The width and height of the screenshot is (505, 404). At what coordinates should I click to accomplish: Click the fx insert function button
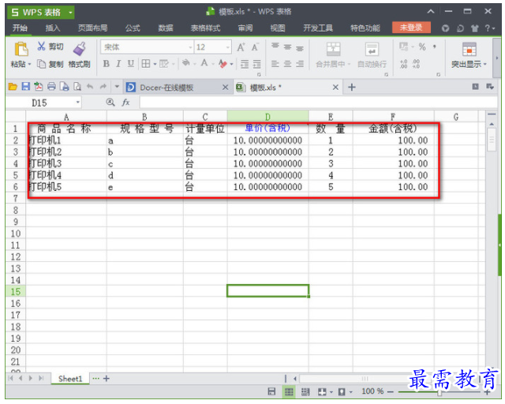pos(125,103)
